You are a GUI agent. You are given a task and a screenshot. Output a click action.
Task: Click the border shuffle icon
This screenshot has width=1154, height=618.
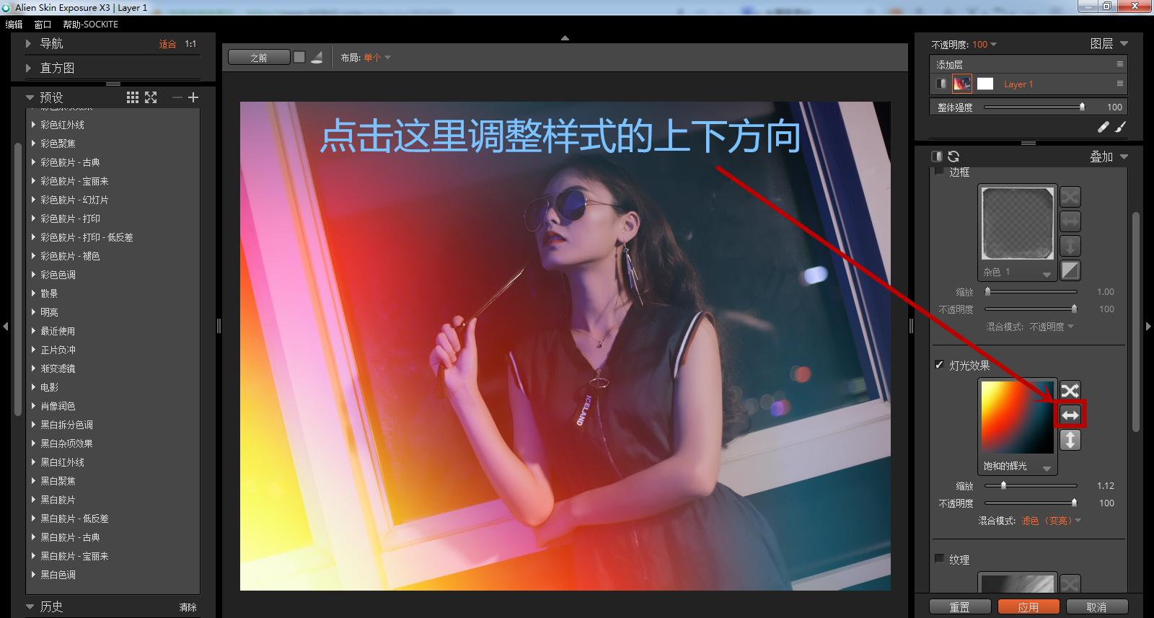click(x=1070, y=196)
